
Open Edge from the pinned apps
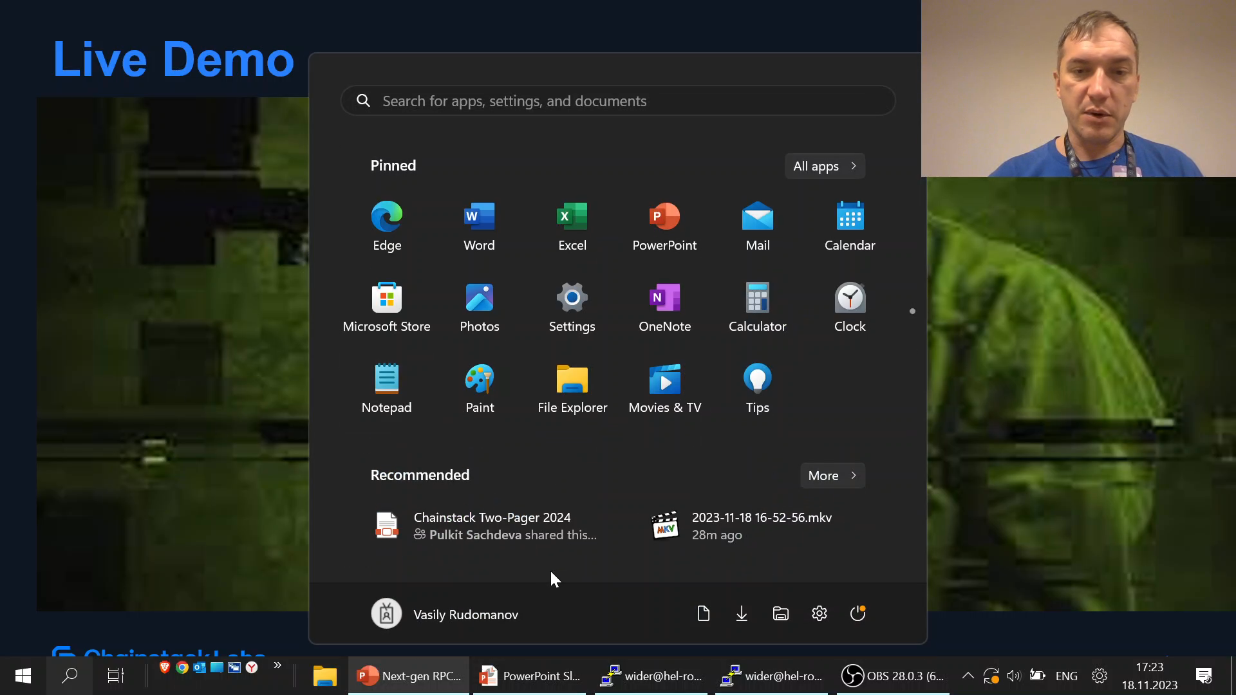tap(387, 227)
